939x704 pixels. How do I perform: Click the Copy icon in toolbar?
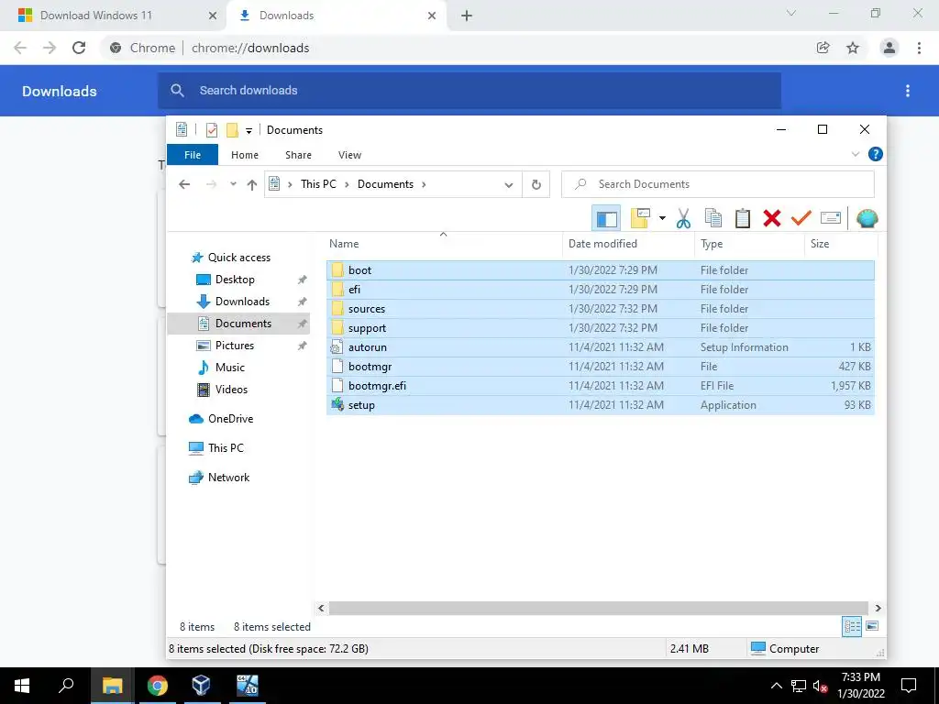click(713, 218)
